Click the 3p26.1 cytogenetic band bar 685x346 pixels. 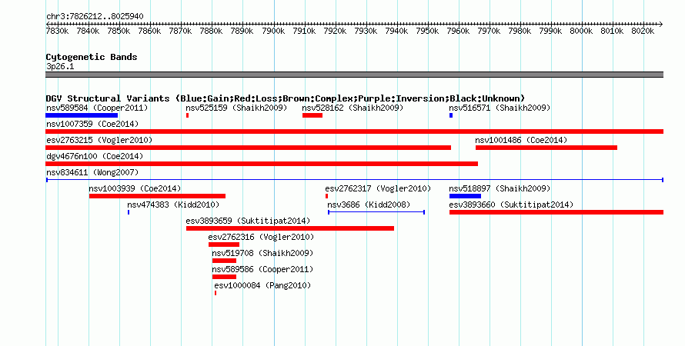354,75
